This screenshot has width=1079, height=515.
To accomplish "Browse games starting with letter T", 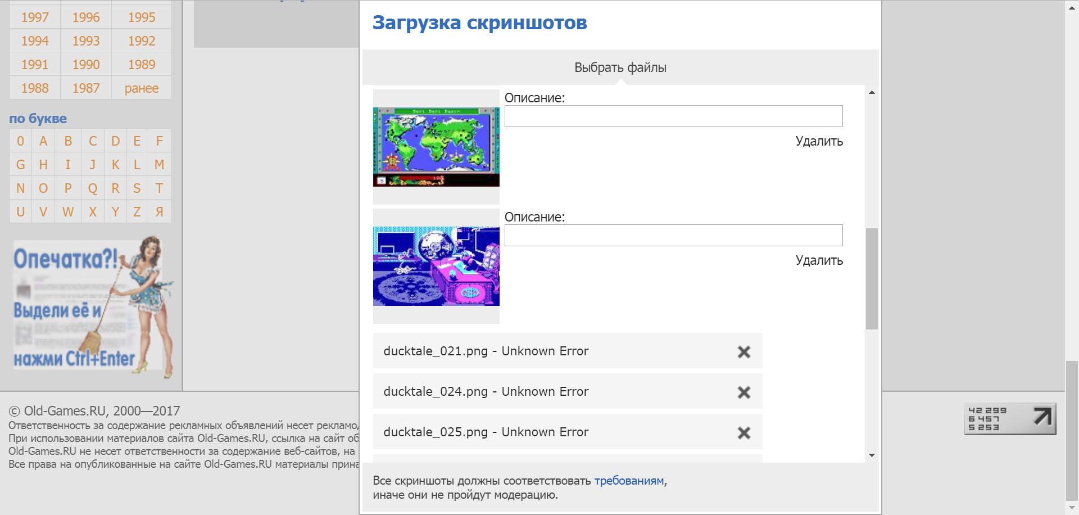I will [160, 188].
